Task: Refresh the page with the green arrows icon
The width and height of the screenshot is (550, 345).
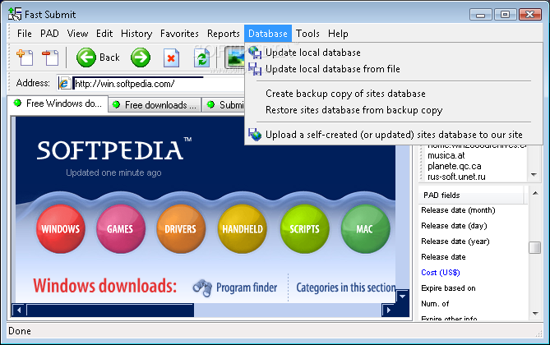Action: click(x=201, y=57)
